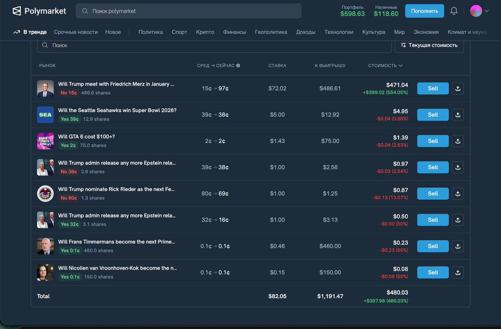This screenshot has width=501, height=329.
Task: Click the Total value $480.03
Action: (397, 293)
